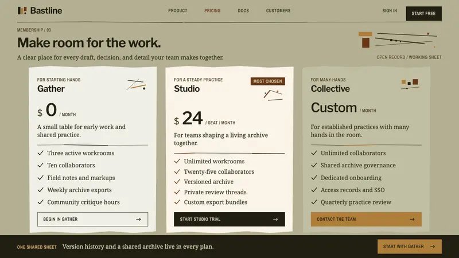Click the Studio plan line-drawing illustration
459x258 pixels.
273,95
